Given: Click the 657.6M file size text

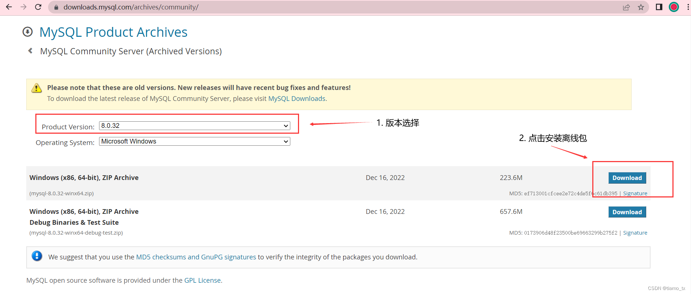Looking at the screenshot, I should [x=511, y=212].
